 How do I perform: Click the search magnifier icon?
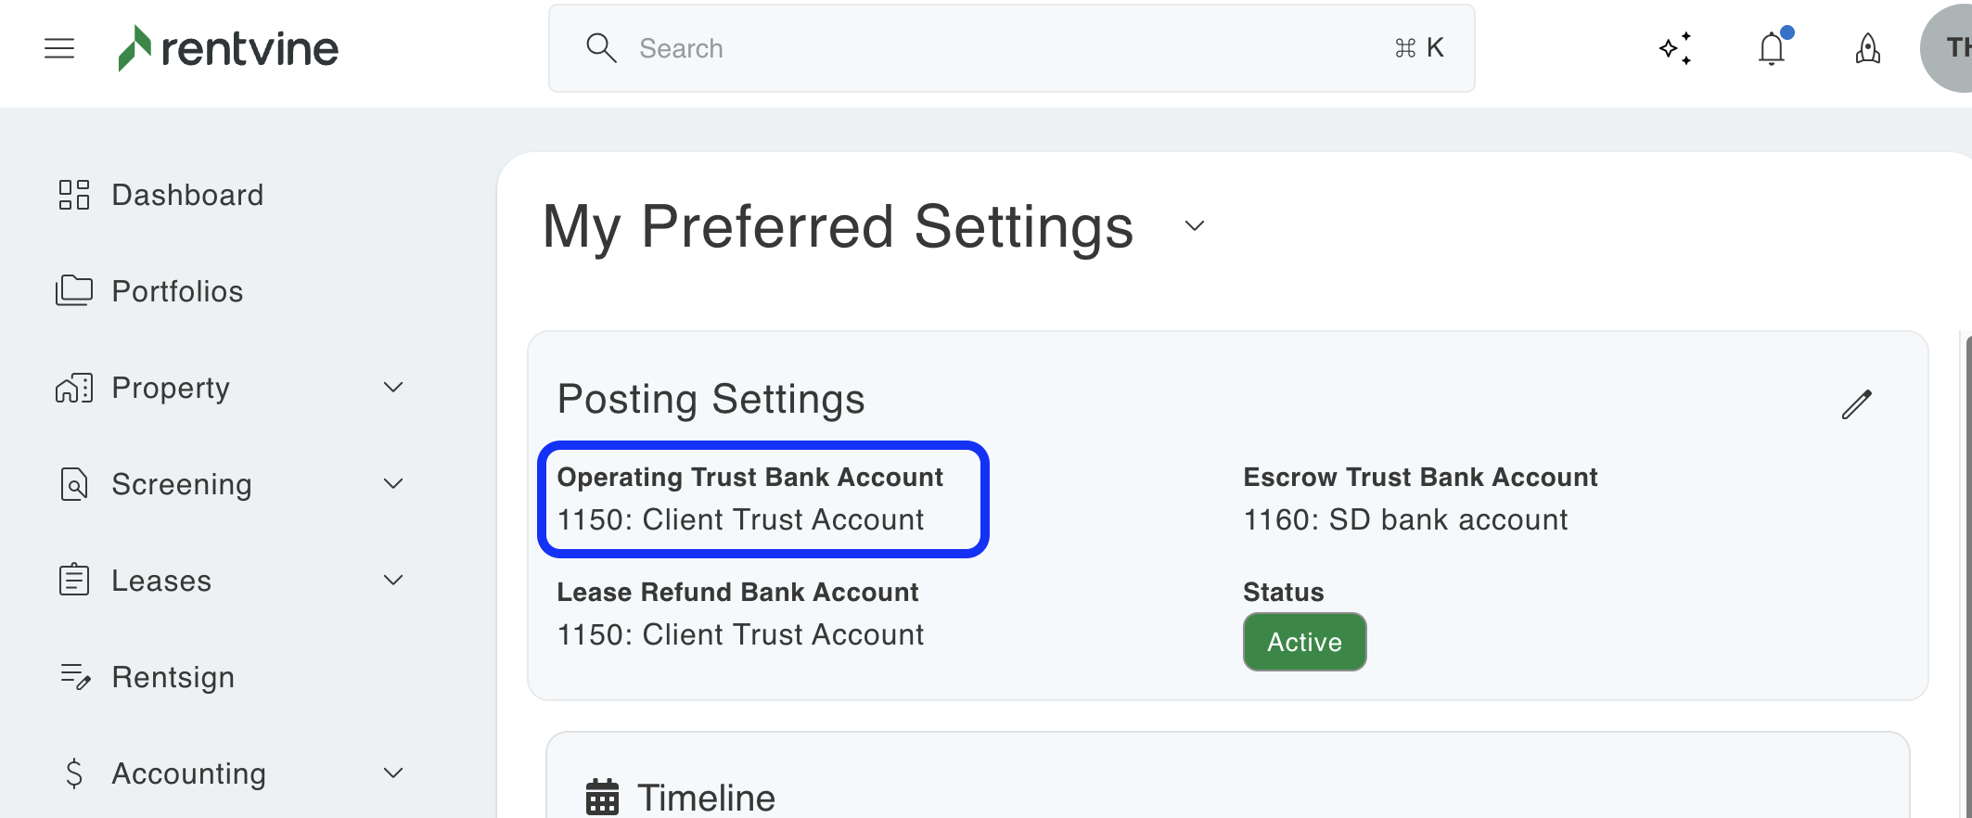(601, 48)
